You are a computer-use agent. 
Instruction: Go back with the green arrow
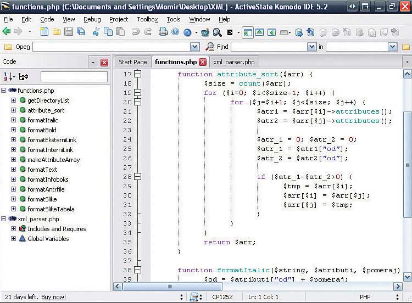coord(6,32)
